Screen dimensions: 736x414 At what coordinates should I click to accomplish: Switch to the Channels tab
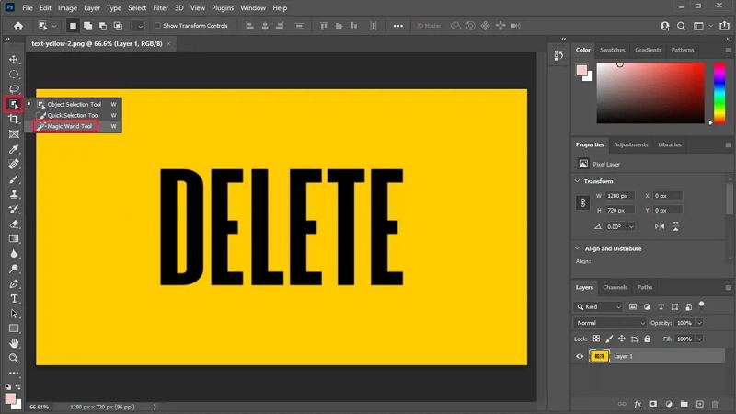[615, 287]
